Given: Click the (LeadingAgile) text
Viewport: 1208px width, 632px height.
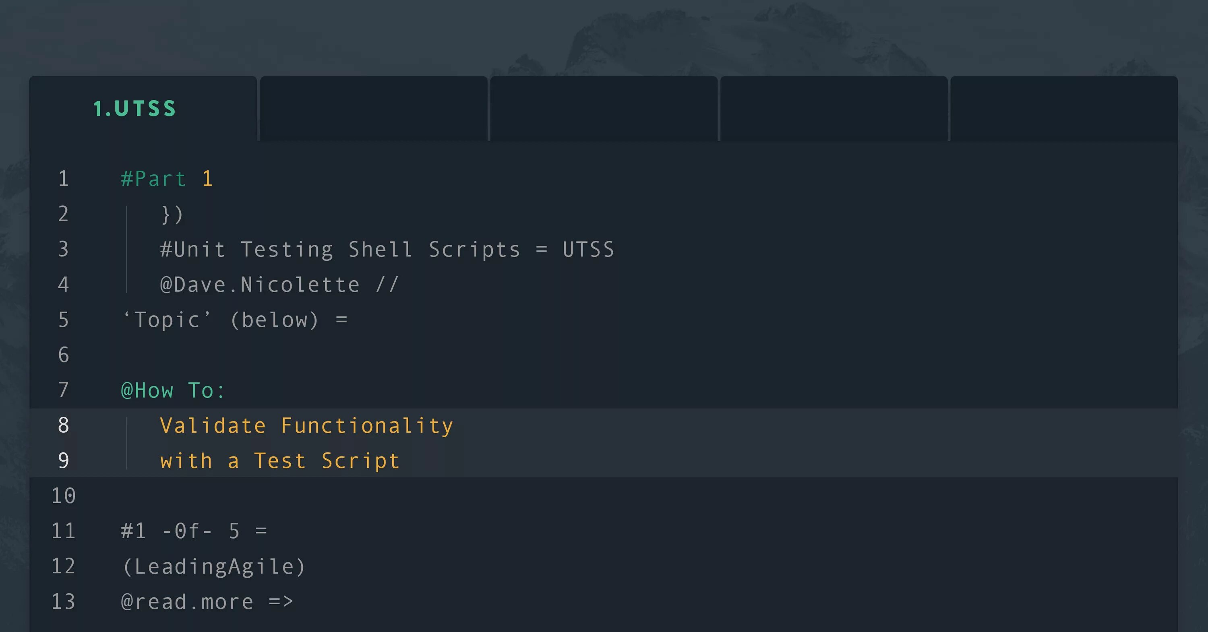Looking at the screenshot, I should coord(214,566).
